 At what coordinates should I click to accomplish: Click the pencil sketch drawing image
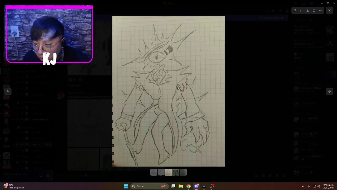point(168,91)
